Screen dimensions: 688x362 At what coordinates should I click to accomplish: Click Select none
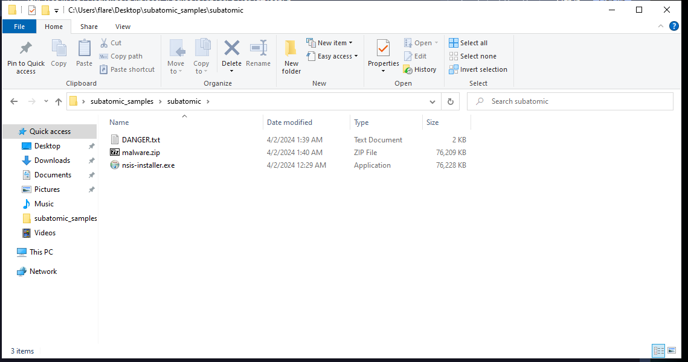tap(472, 56)
